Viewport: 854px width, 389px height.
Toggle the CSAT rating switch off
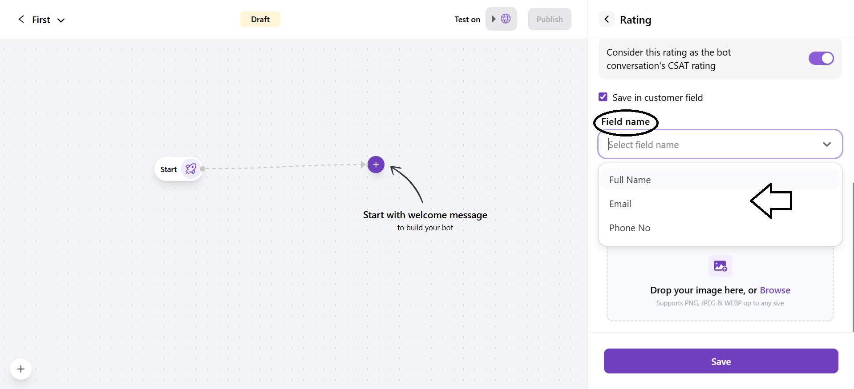tap(821, 58)
